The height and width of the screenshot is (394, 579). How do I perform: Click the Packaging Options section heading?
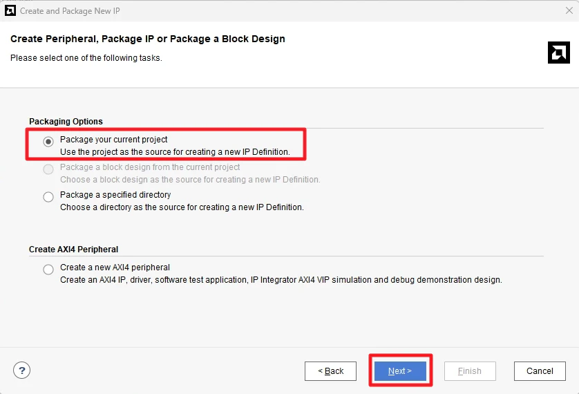click(x=66, y=122)
